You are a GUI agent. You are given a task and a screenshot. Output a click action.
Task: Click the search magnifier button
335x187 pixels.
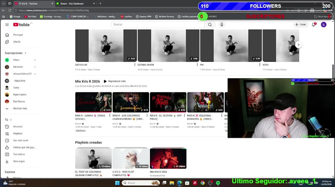(x=210, y=24)
